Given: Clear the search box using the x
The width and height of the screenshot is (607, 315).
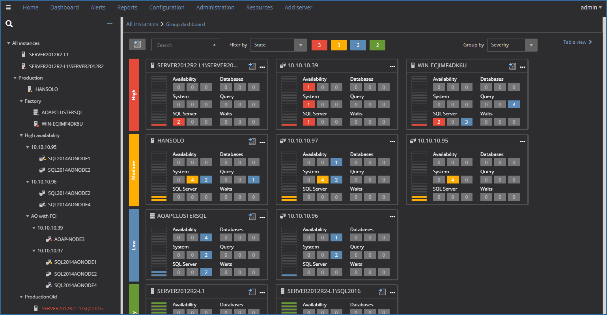Looking at the screenshot, I should click(x=214, y=44).
